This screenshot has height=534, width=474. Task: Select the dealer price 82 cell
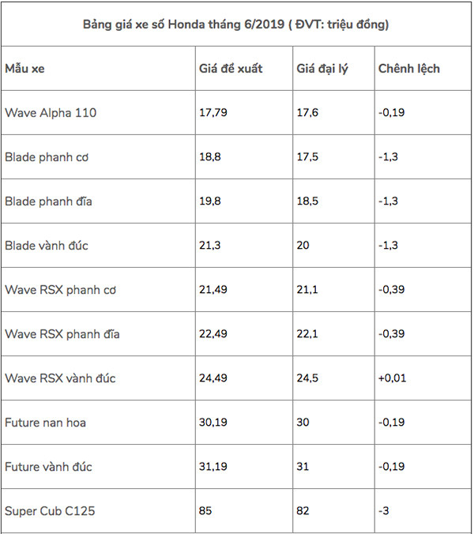pos(304,511)
